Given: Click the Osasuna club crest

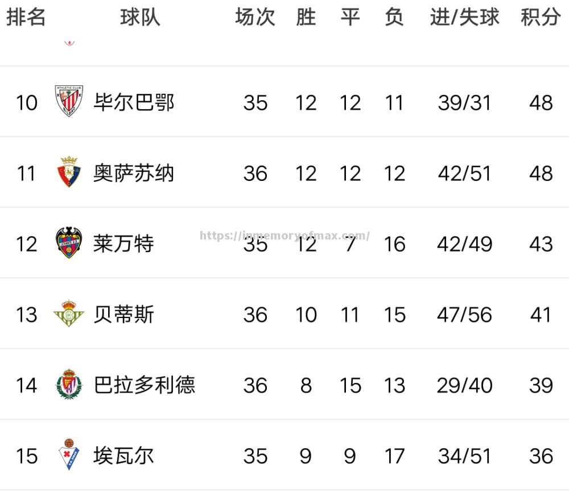Looking at the screenshot, I should [68, 172].
